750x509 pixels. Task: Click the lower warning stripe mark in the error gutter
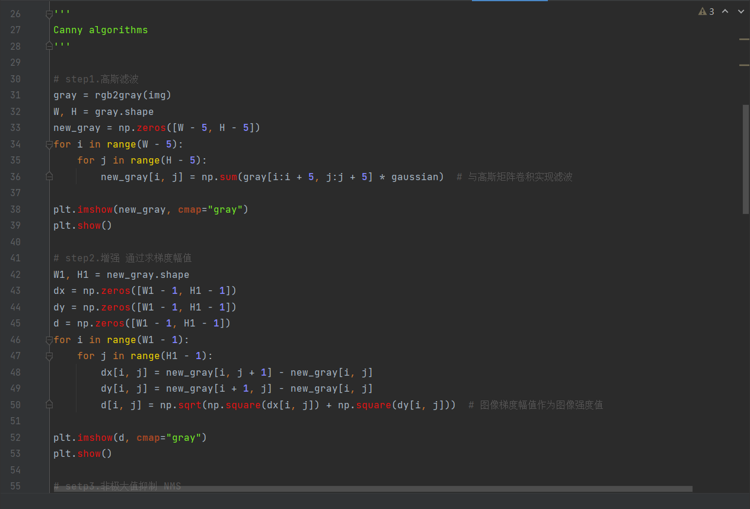point(744,65)
